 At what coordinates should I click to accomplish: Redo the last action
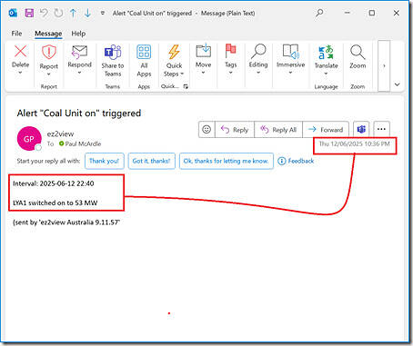tap(58, 13)
